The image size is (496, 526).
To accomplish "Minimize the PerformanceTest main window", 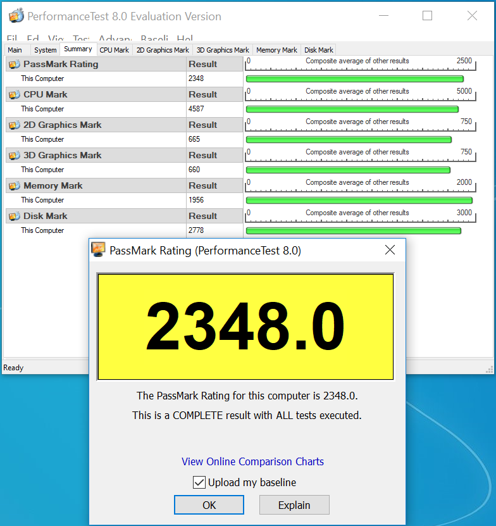I will [383, 16].
